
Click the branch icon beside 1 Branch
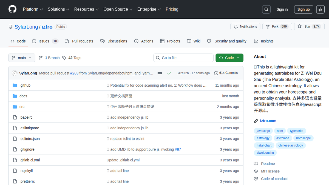click(x=41, y=58)
